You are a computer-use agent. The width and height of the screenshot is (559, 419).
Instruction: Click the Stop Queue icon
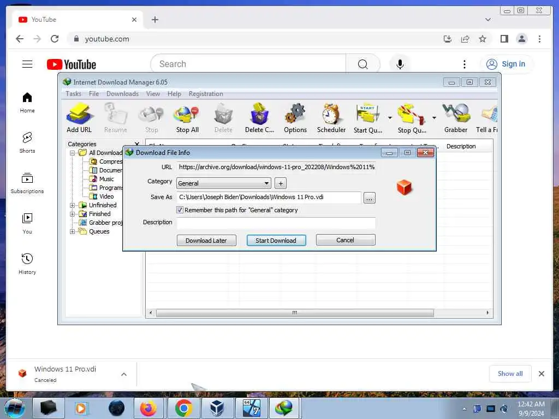pos(412,118)
